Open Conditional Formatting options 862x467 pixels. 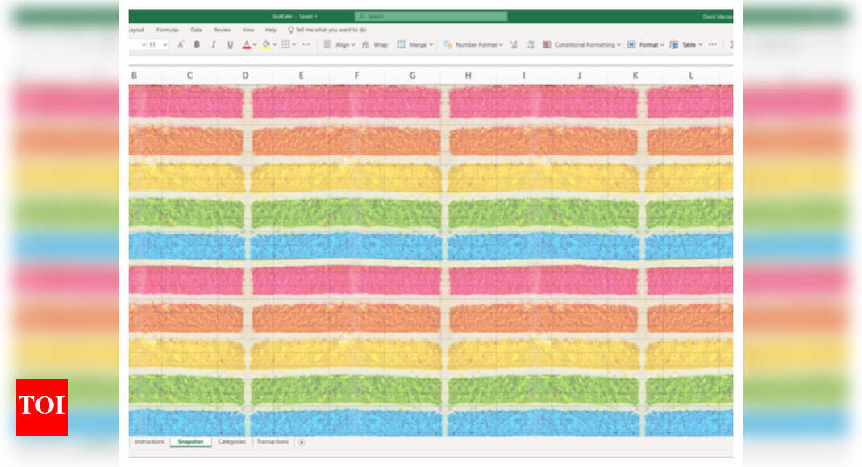tap(584, 44)
